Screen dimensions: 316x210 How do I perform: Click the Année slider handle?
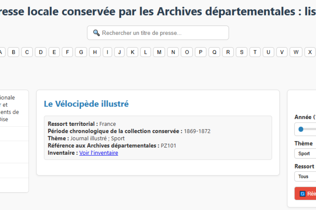pos(301,129)
